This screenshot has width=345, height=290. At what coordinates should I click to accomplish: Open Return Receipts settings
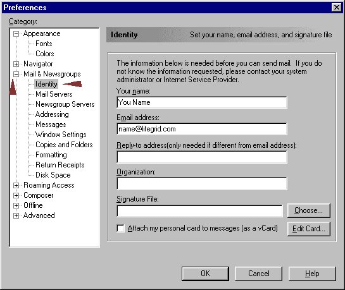[60, 165]
